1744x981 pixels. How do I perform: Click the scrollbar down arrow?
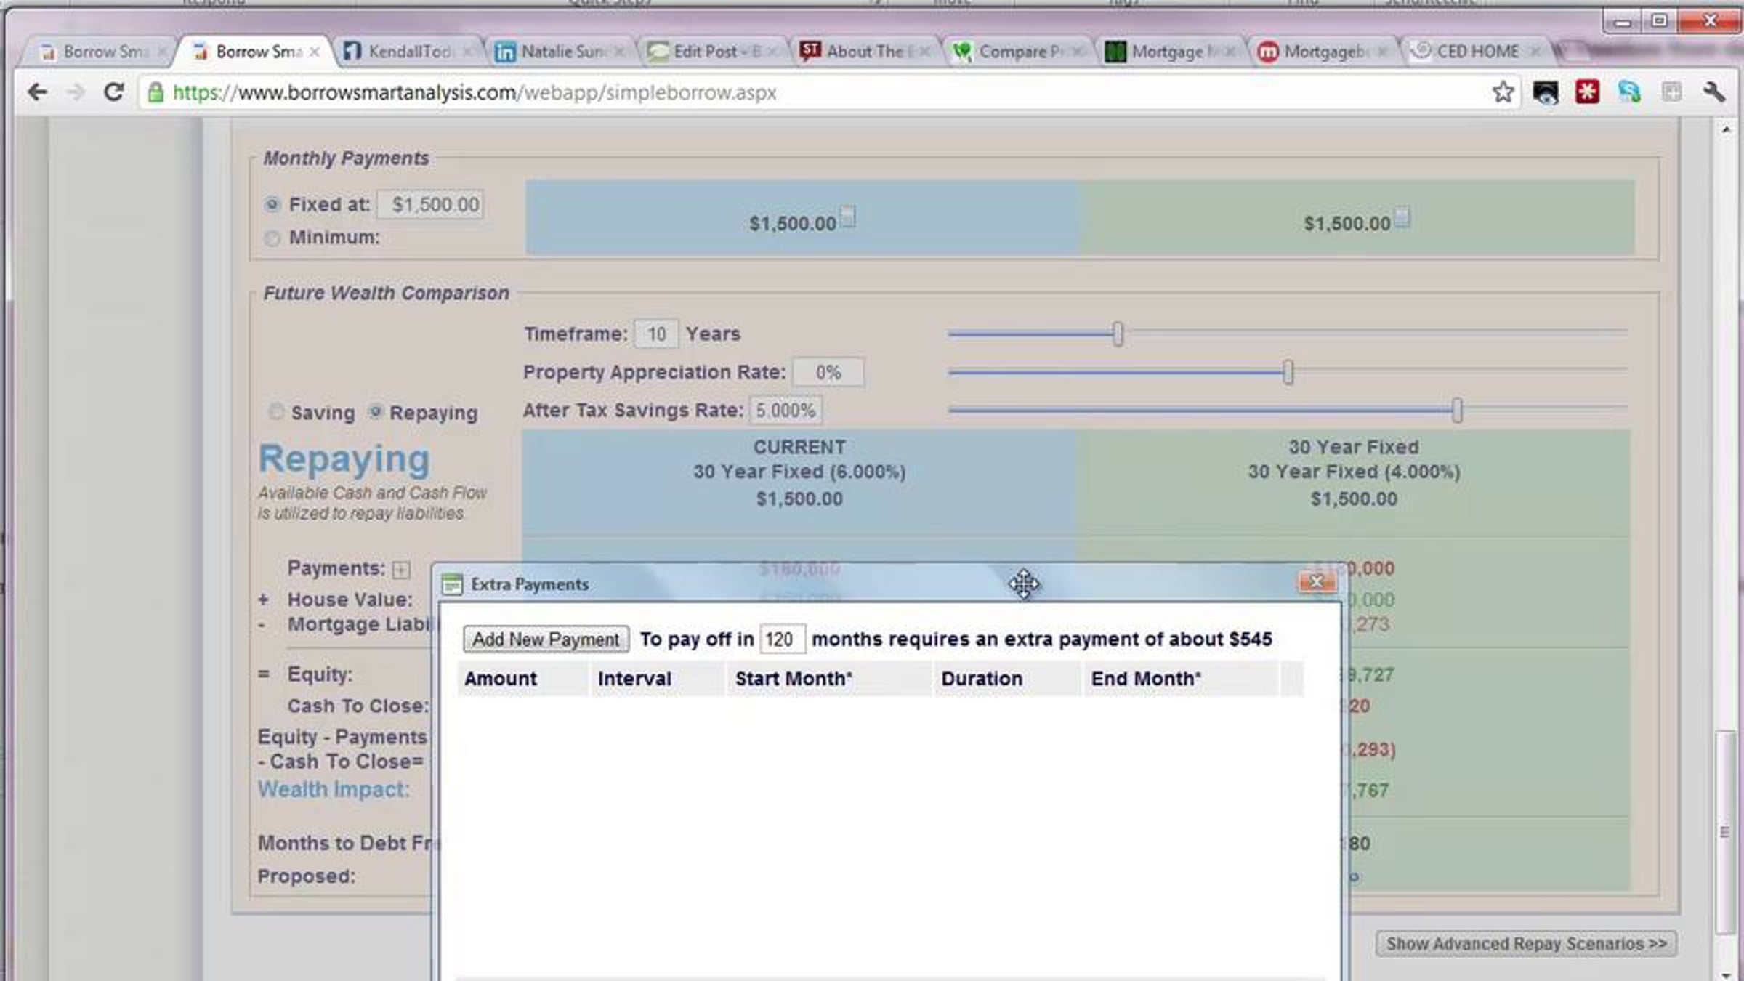tap(1726, 974)
